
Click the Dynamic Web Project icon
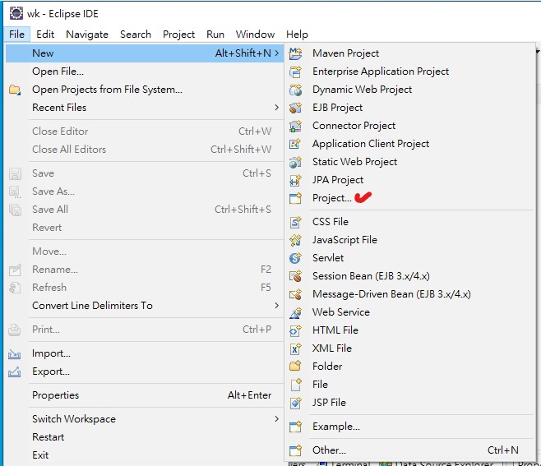point(295,90)
